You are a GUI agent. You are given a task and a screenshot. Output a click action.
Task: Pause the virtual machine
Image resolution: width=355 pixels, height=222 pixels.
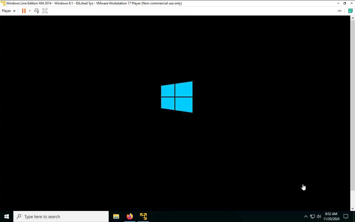pyautogui.click(x=24, y=11)
